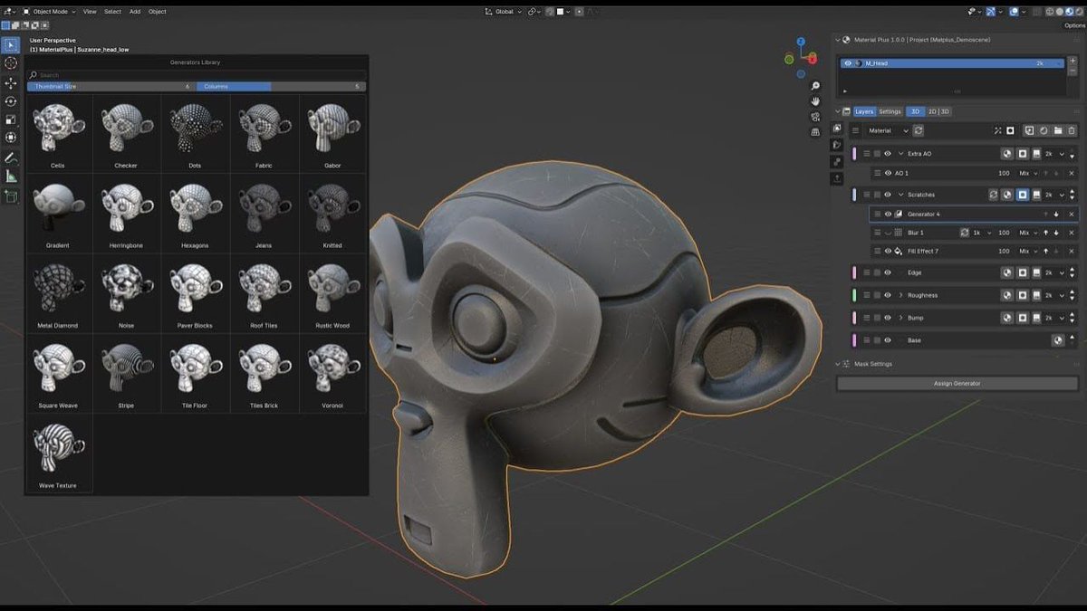Open the Material channel dropdown in layers

click(888, 130)
